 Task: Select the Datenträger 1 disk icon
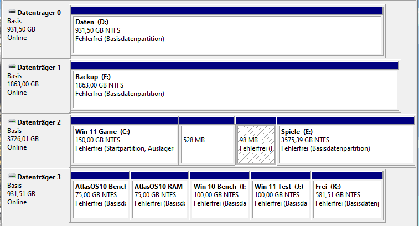click(x=12, y=66)
